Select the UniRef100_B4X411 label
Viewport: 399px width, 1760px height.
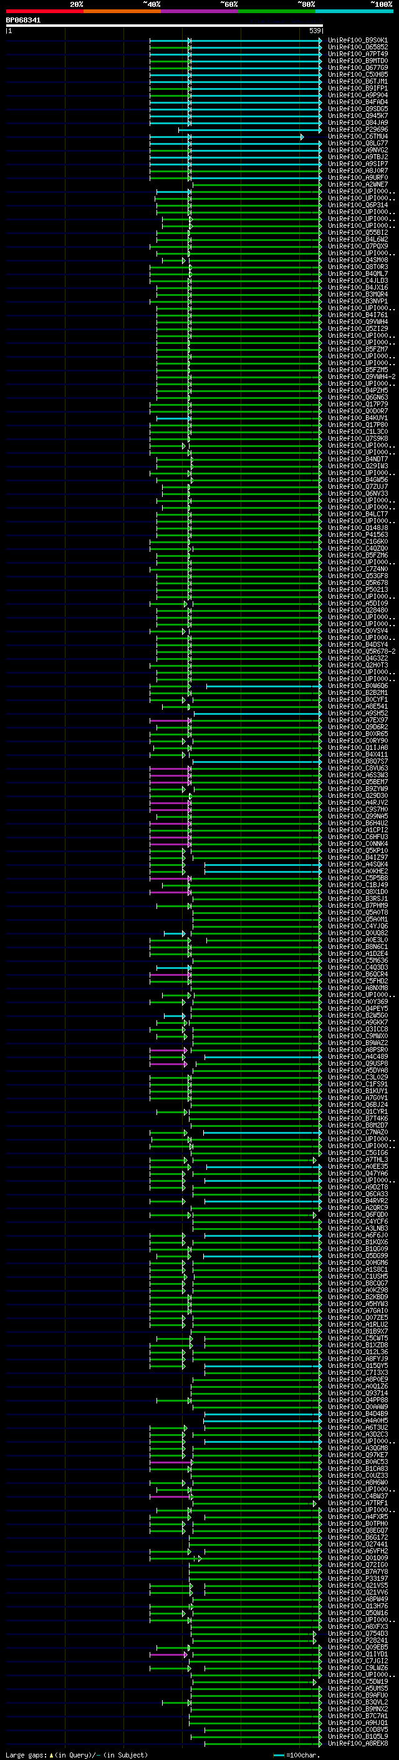point(357,755)
